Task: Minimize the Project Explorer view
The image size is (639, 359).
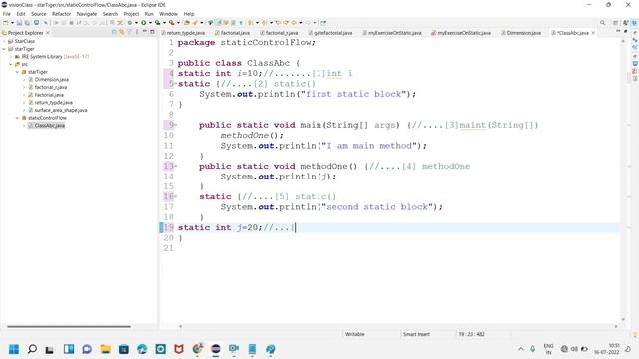Action: pos(144,32)
